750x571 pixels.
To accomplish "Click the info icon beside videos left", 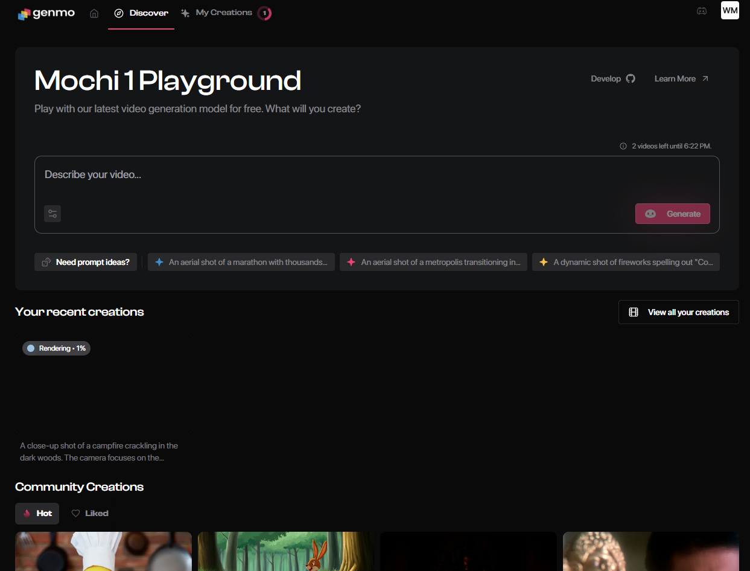I will [623, 146].
